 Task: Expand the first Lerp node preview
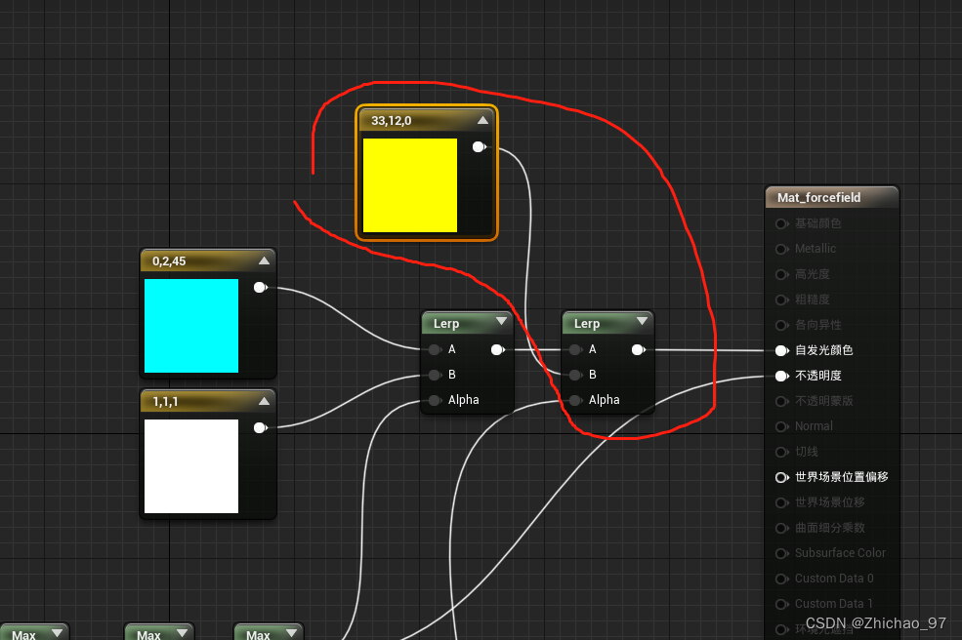[501, 321]
